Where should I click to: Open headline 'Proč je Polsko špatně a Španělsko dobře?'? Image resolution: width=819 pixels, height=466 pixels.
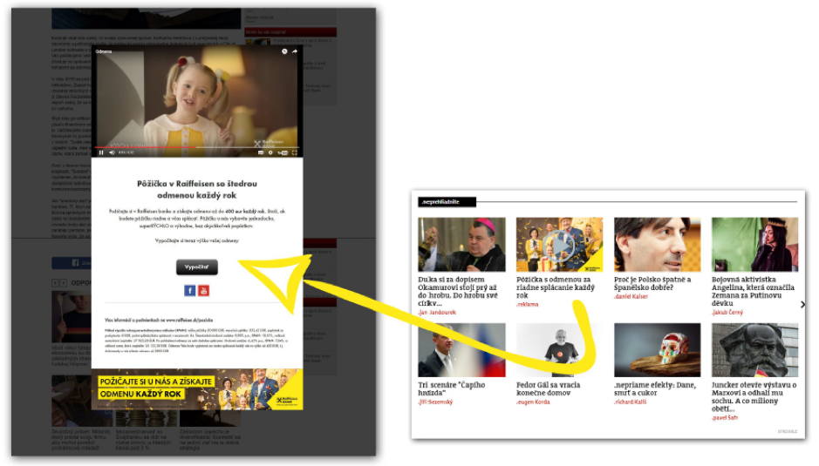tap(652, 283)
